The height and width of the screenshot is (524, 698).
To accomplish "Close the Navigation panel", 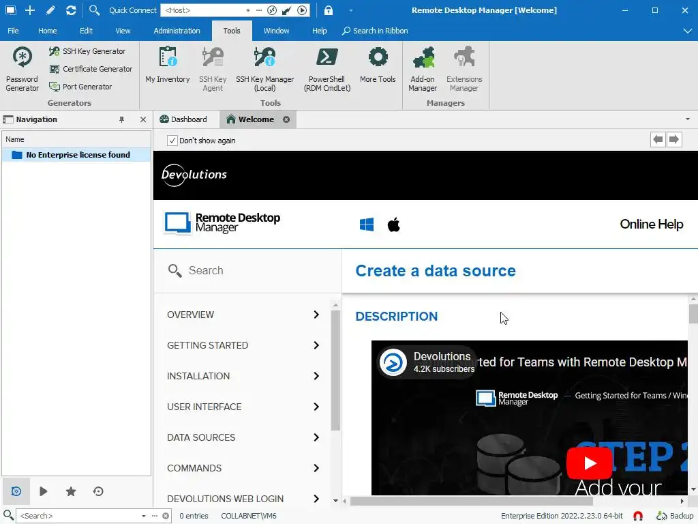I will 143,119.
